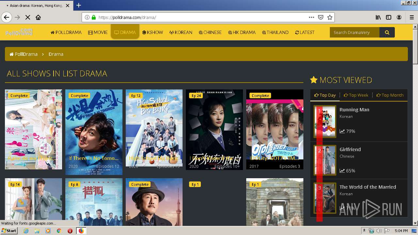
Task: Open Opera red taskbar icon
Action: [x=70, y=231]
